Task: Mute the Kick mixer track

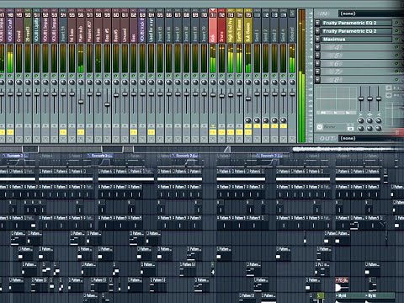Action: [213, 76]
